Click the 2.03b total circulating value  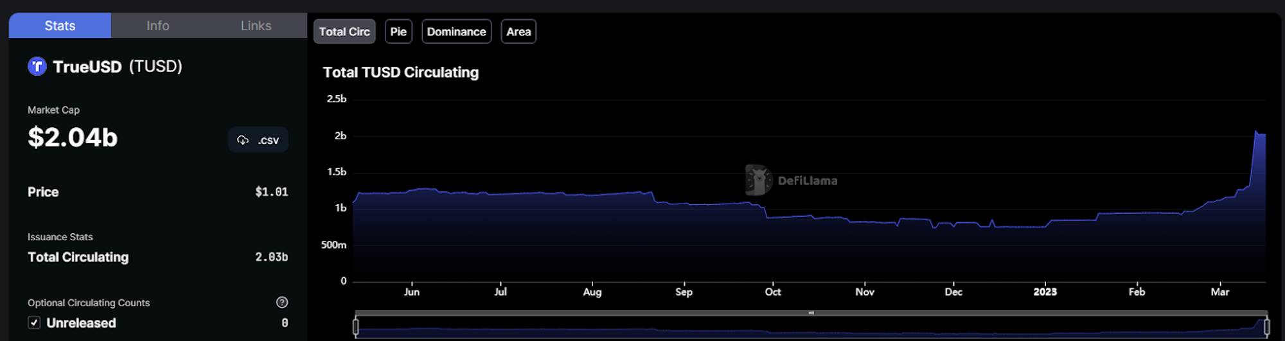coord(272,257)
